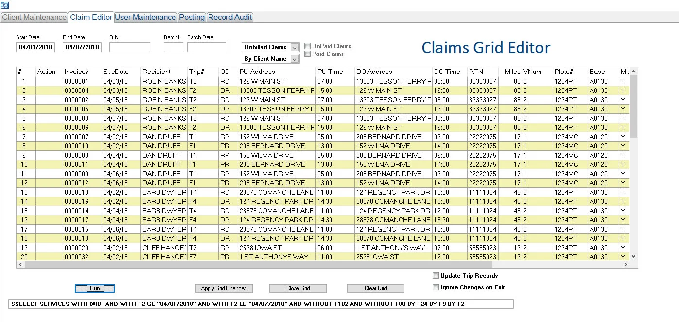Screen dimensions: 679x322
Task: Open the Record Audit tab
Action: click(x=230, y=17)
